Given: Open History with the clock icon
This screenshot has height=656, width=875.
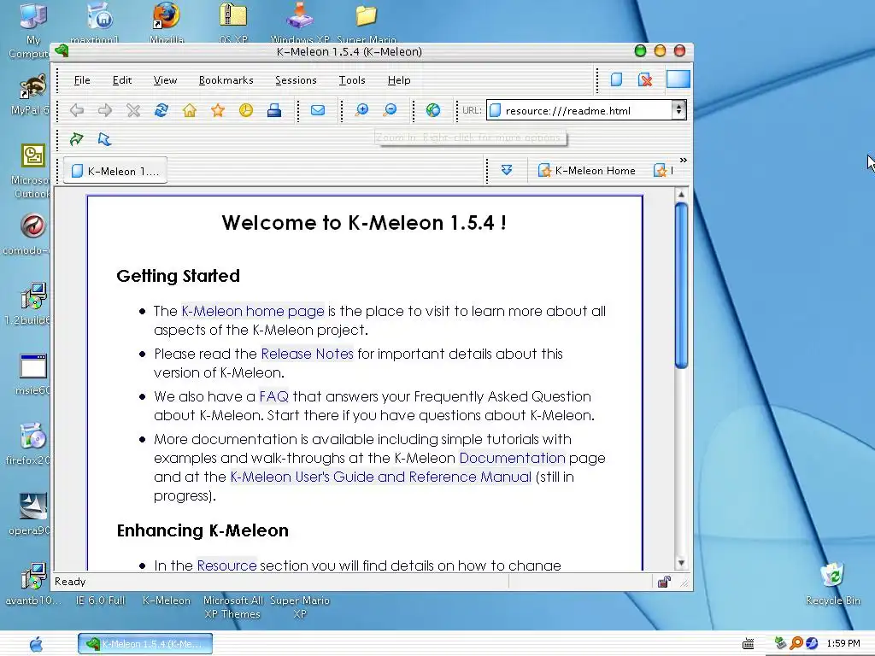Looking at the screenshot, I should 245,110.
